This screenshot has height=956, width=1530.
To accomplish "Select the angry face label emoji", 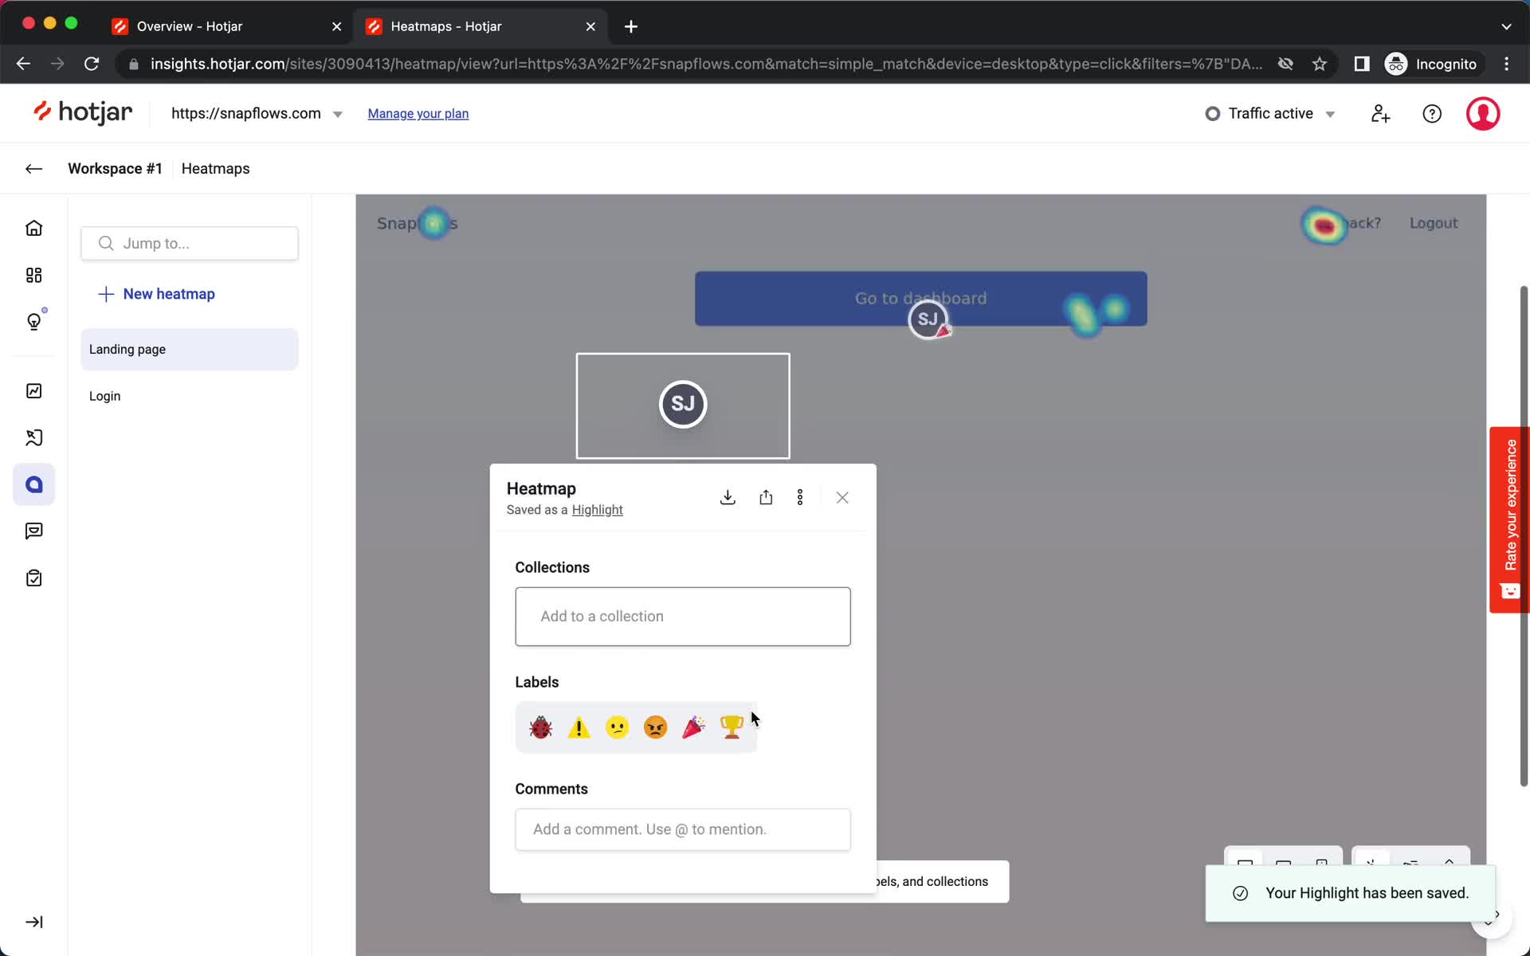I will [x=655, y=727].
